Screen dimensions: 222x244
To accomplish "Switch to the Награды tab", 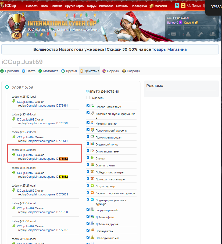I will [x=131, y=71].
